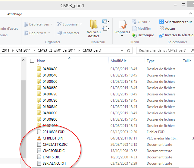The image size is (194, 168).
Task: Select the CHRLIST.BIN VLC cone file
Action: tap(53, 138)
